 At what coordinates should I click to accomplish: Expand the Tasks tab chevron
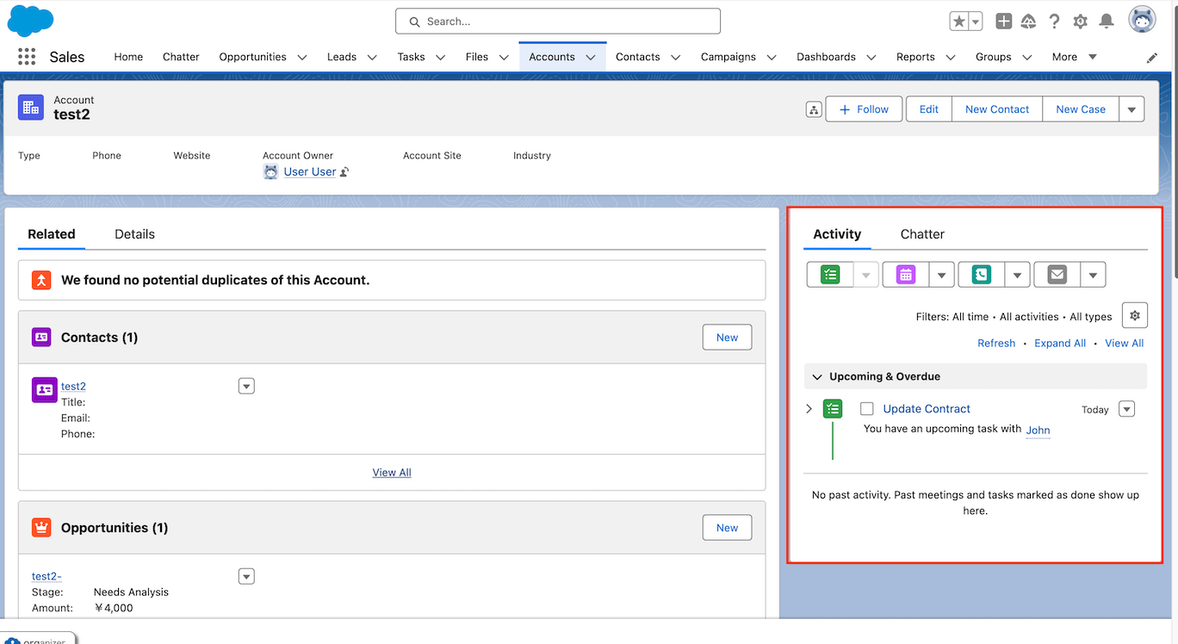pyautogui.click(x=440, y=58)
